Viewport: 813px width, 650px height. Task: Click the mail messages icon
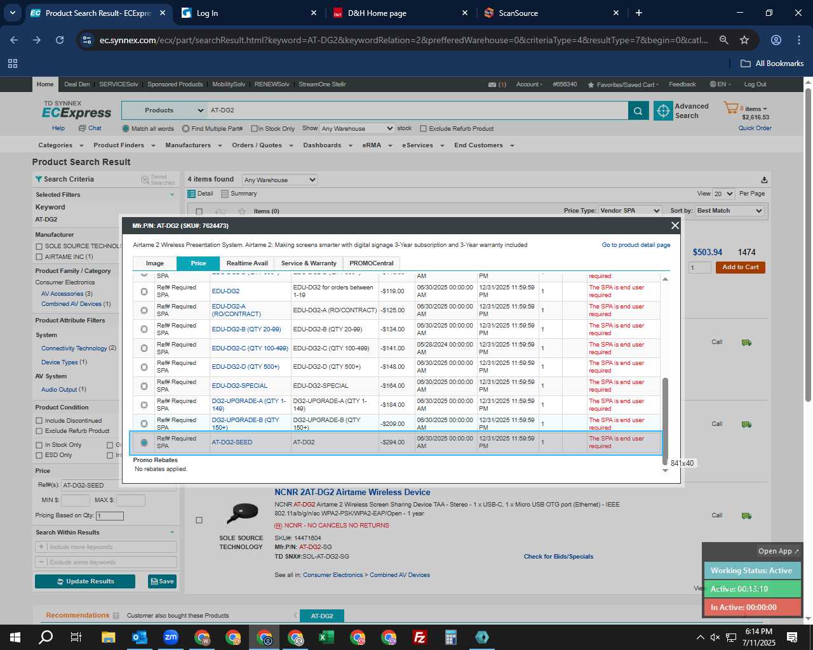coord(492,84)
